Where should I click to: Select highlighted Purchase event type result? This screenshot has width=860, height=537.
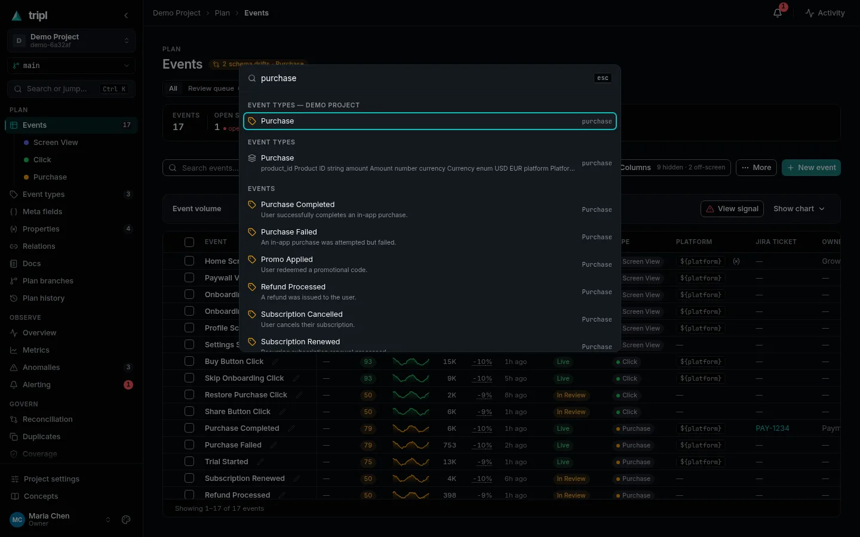coord(430,121)
